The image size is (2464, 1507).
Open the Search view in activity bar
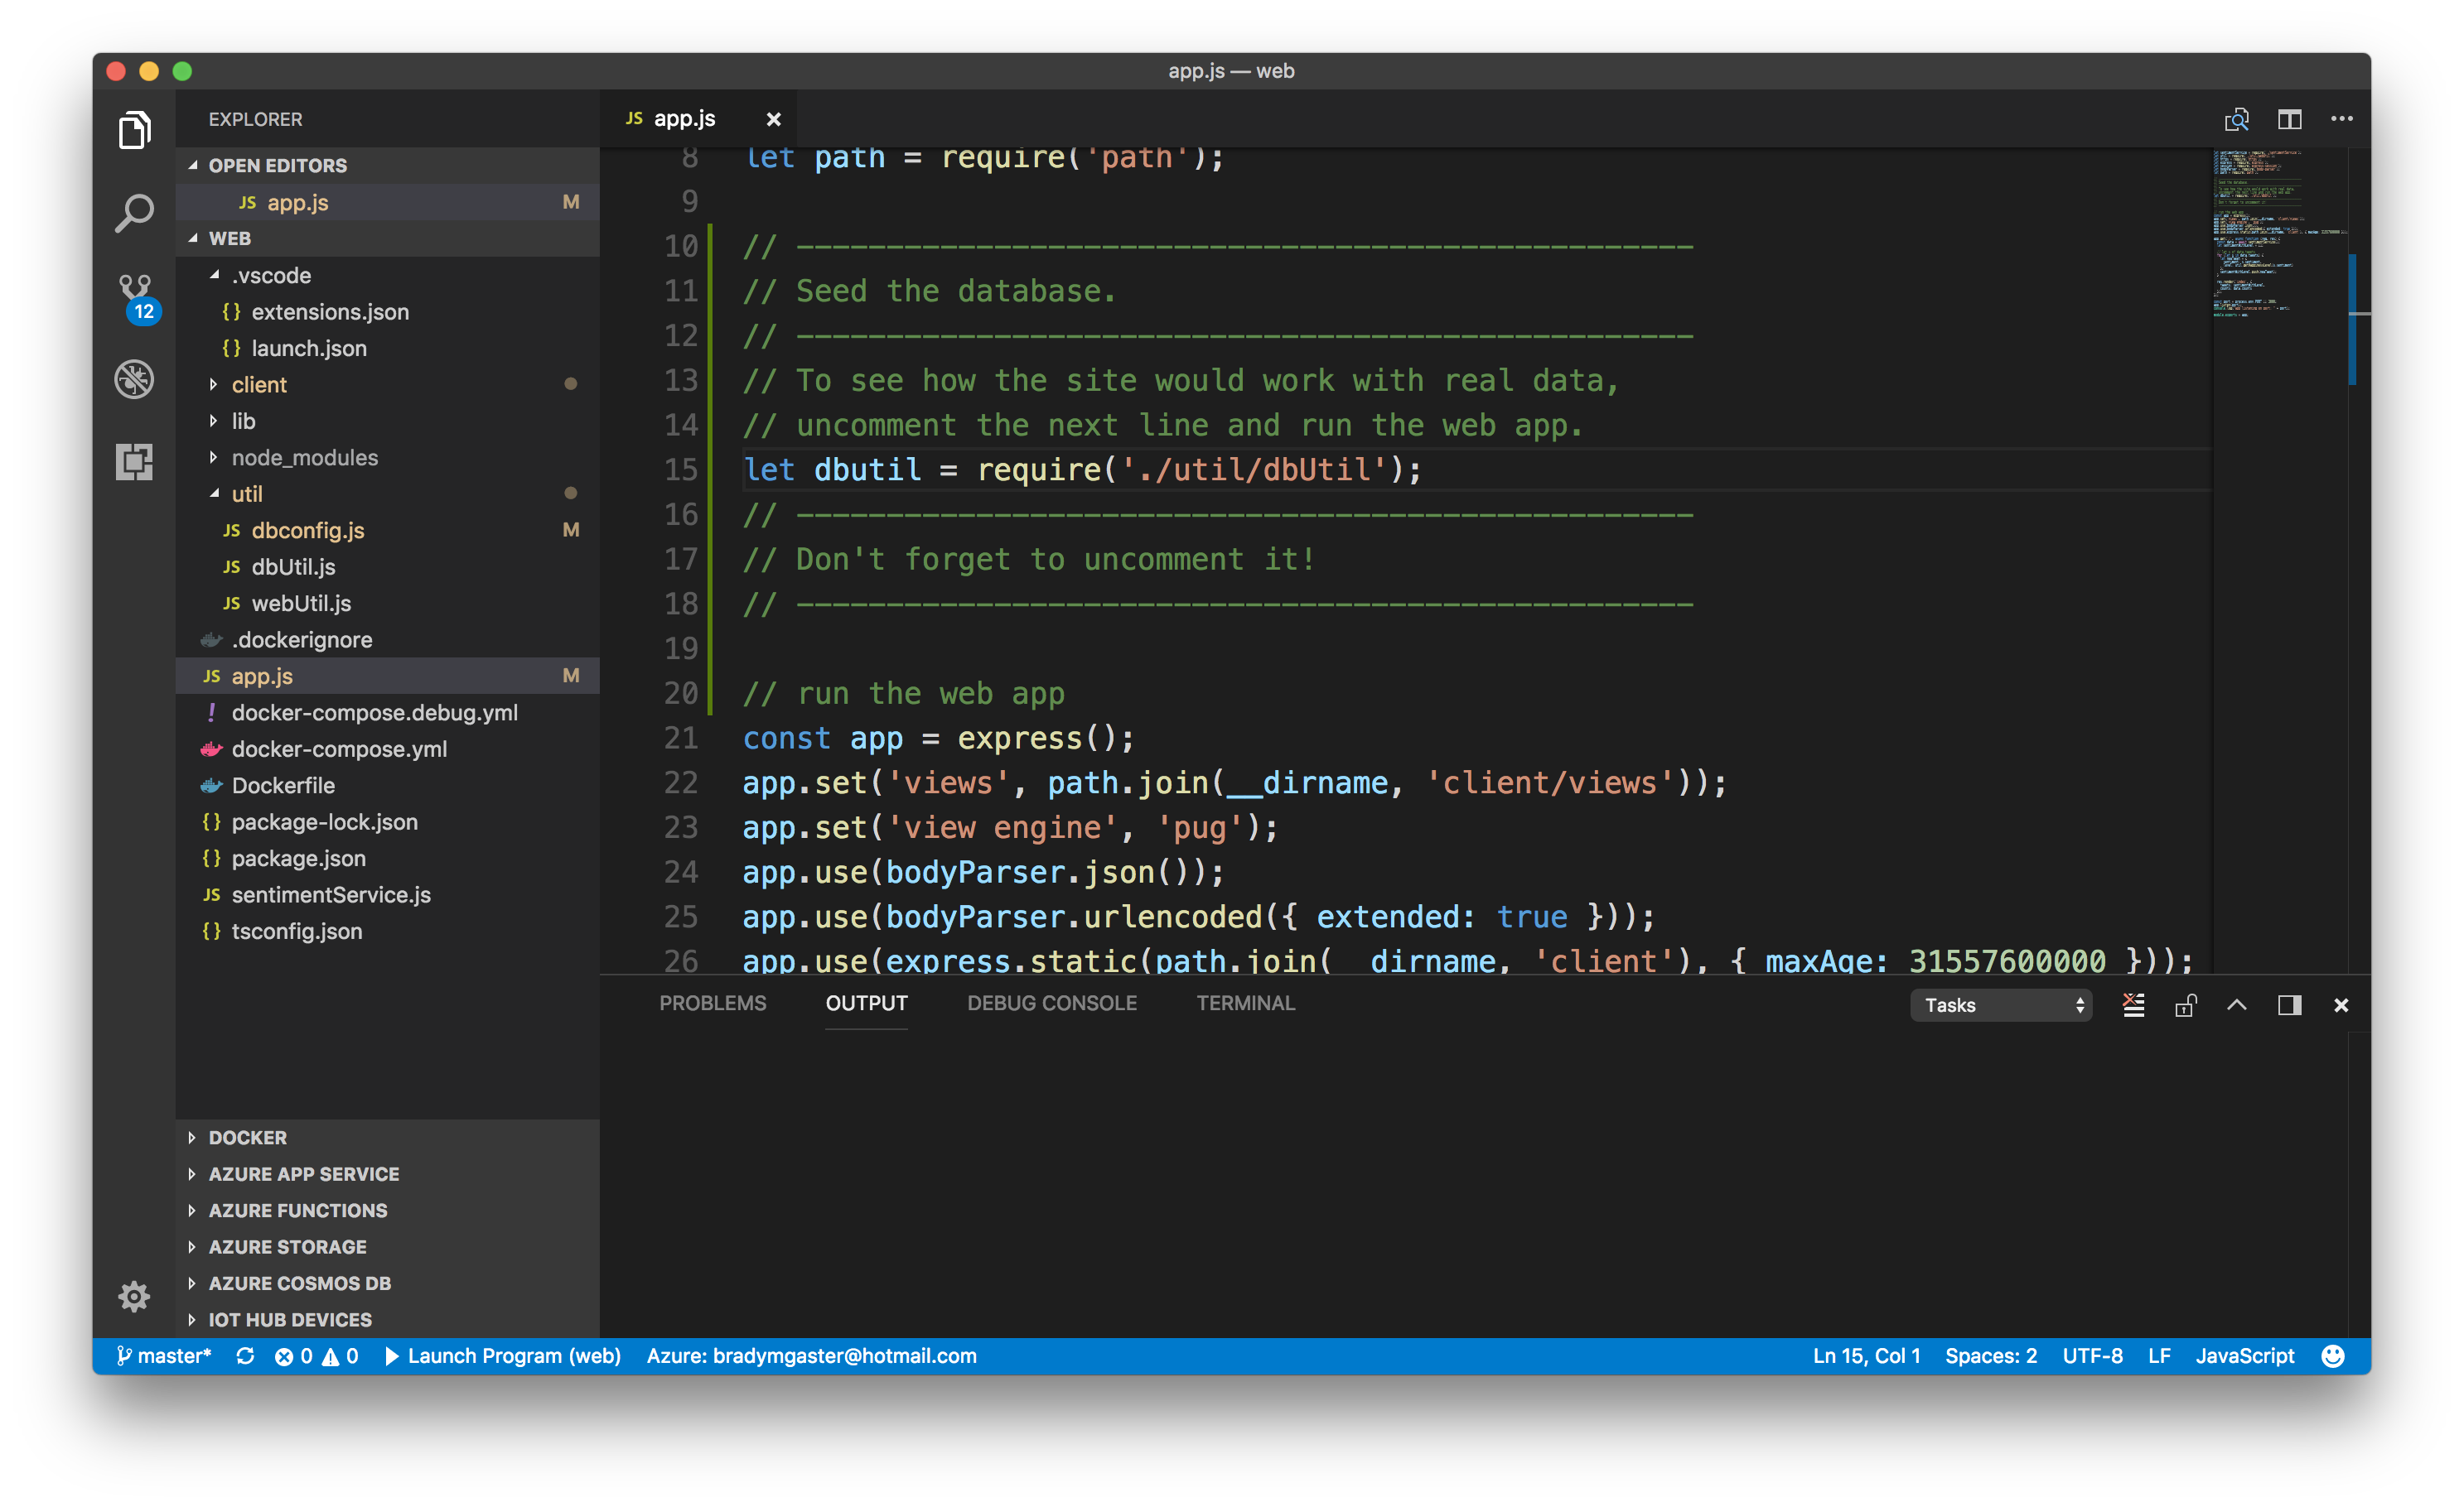pos(134,213)
